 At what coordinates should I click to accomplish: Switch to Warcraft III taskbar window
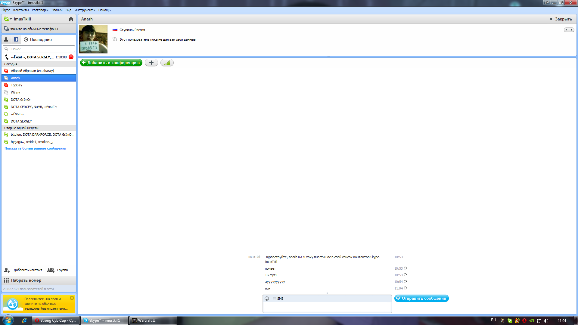pos(153,320)
